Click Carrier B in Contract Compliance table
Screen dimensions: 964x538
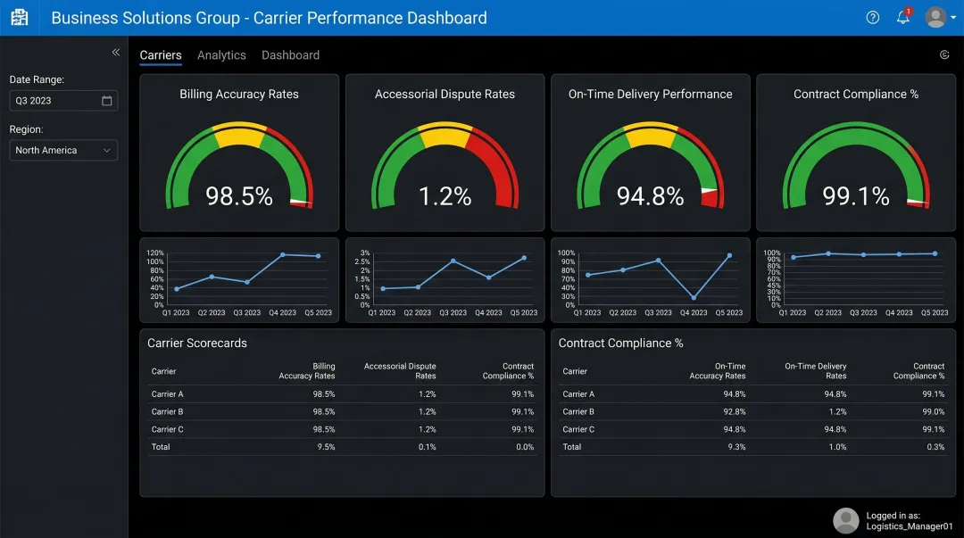(x=578, y=412)
